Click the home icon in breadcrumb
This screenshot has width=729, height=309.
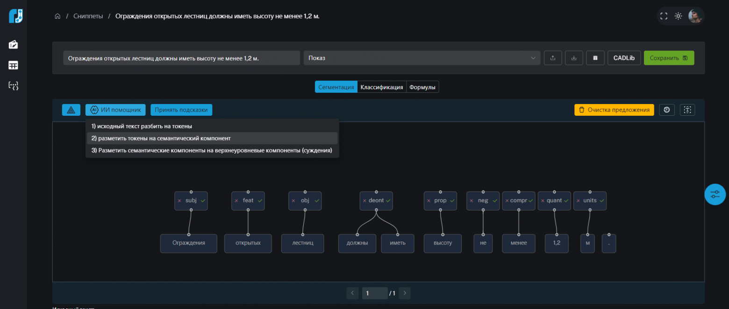click(x=57, y=16)
